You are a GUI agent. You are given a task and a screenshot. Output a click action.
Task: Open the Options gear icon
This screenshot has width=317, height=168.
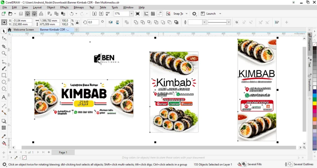point(194,14)
